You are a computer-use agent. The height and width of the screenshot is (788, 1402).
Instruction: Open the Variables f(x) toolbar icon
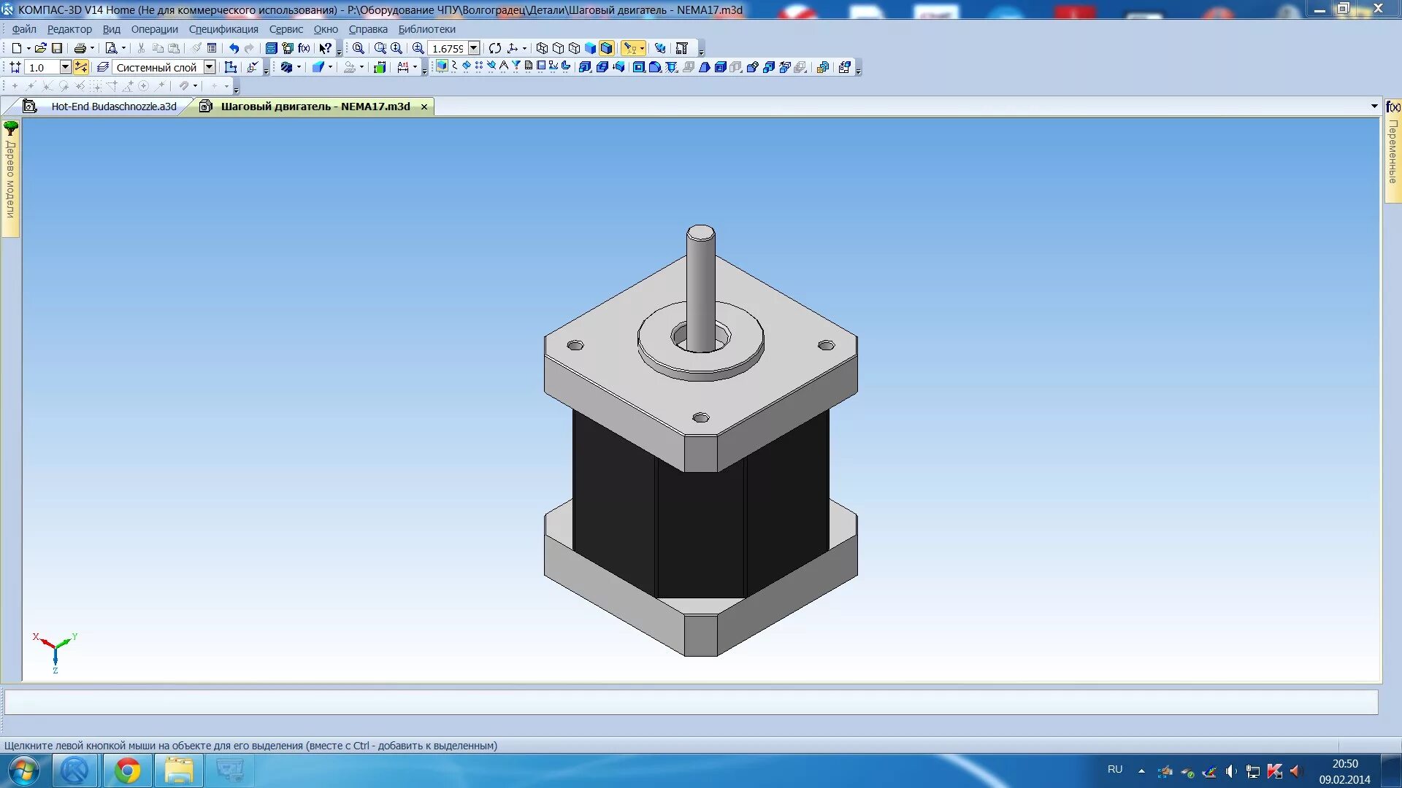click(x=304, y=48)
